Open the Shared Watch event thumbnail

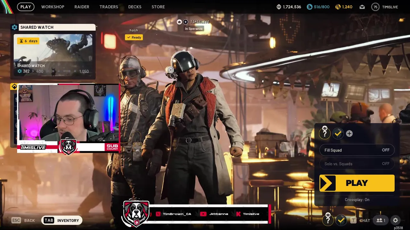click(53, 55)
